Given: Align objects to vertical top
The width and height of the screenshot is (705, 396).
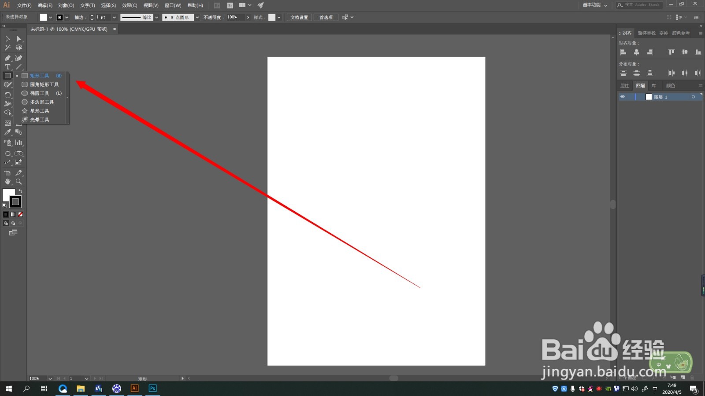Looking at the screenshot, I should 671,52.
